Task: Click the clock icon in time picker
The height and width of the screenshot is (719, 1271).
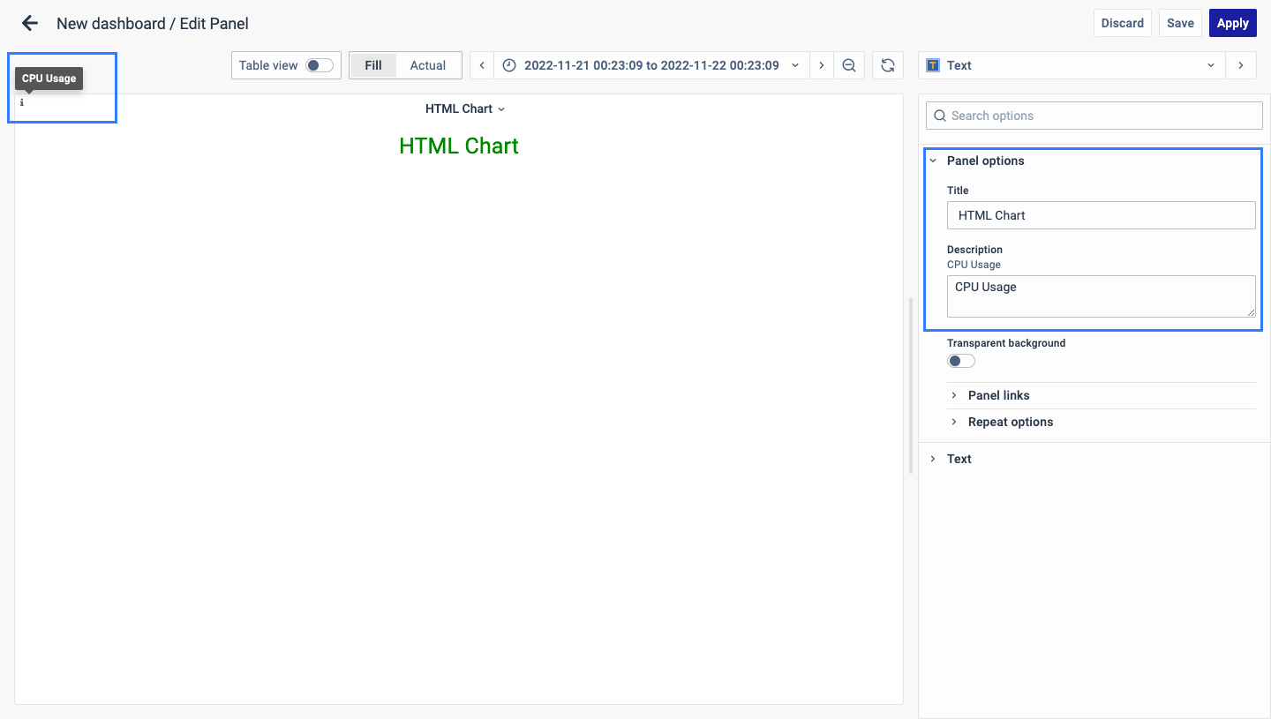Action: [509, 65]
